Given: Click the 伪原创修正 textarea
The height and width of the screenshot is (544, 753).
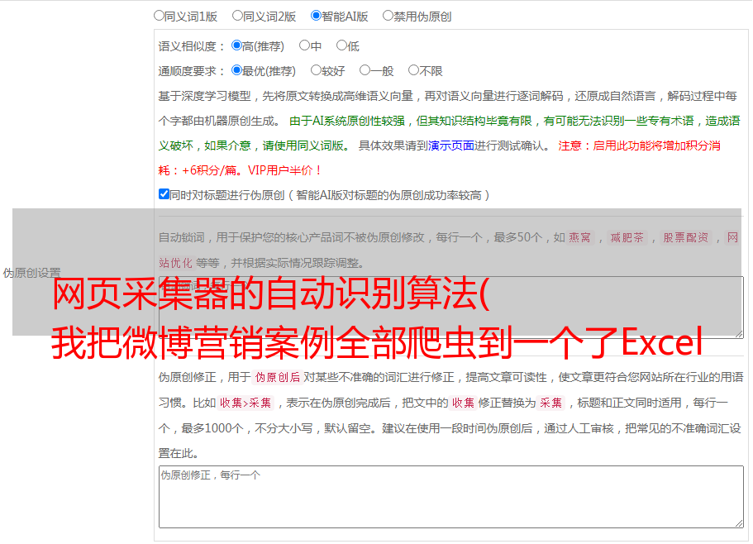Looking at the screenshot, I should (x=451, y=497).
